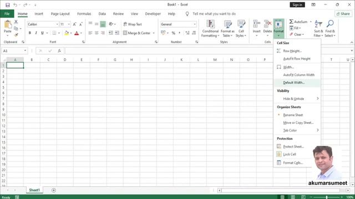Open the File tab
Viewport: 355px width, 199px height.
click(x=7, y=14)
